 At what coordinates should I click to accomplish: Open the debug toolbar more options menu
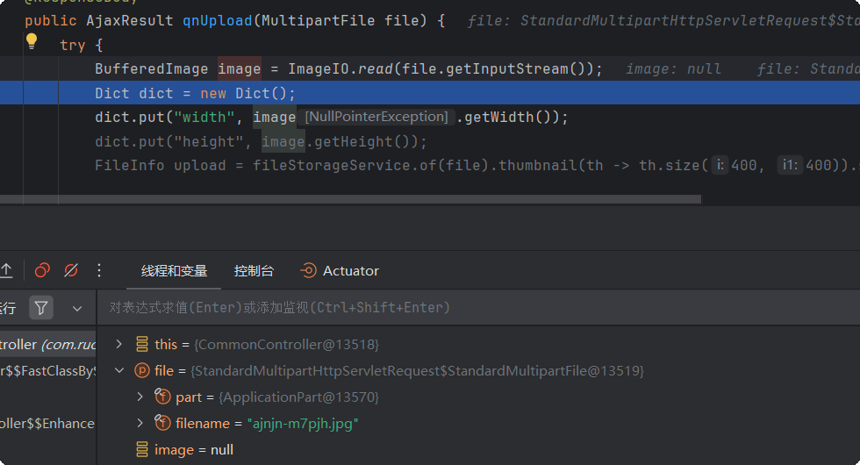pyautogui.click(x=99, y=270)
